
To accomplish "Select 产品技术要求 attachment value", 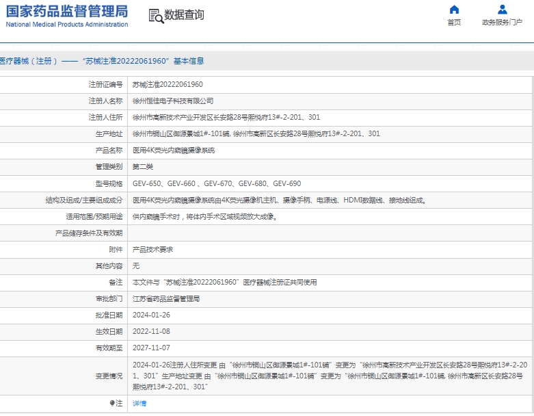I will click(152, 250).
